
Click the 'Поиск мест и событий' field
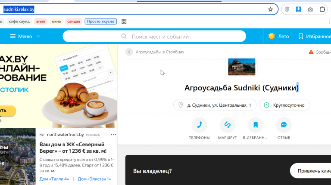pyautogui.click(x=154, y=37)
